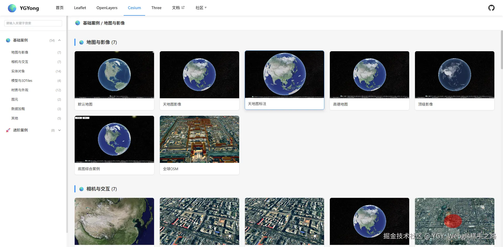The height and width of the screenshot is (247, 503).
Task: Switch to the OpenLayers tab
Action: coord(107,8)
